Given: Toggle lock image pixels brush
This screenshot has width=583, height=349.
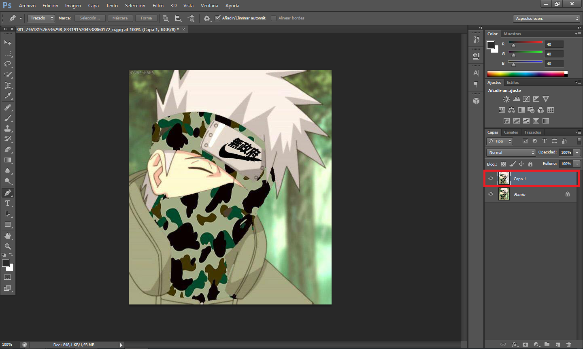Looking at the screenshot, I should pos(512,164).
